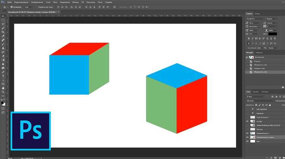Screen dimensions: 285x159
Task: Select the Path Selection tool
Action: [x=3, y=80]
